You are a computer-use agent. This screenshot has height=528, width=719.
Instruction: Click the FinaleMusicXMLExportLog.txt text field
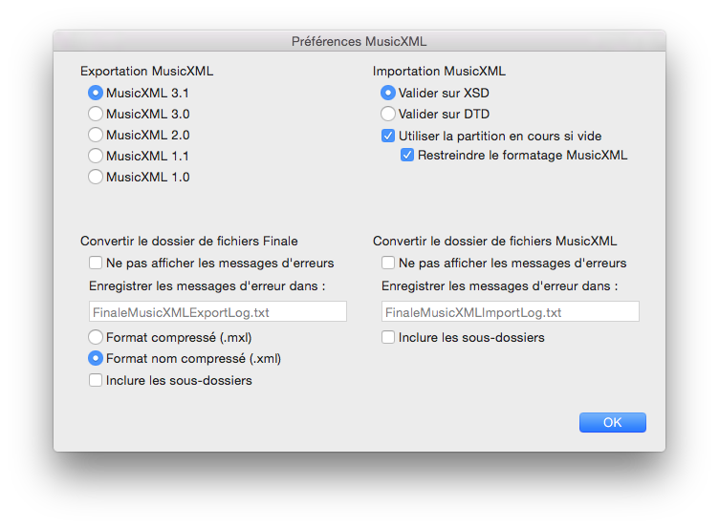coord(217,312)
